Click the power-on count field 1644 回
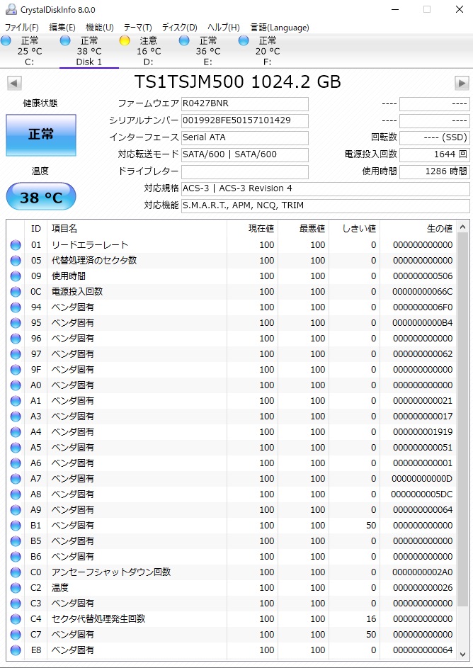The image size is (473, 668). pos(435,154)
